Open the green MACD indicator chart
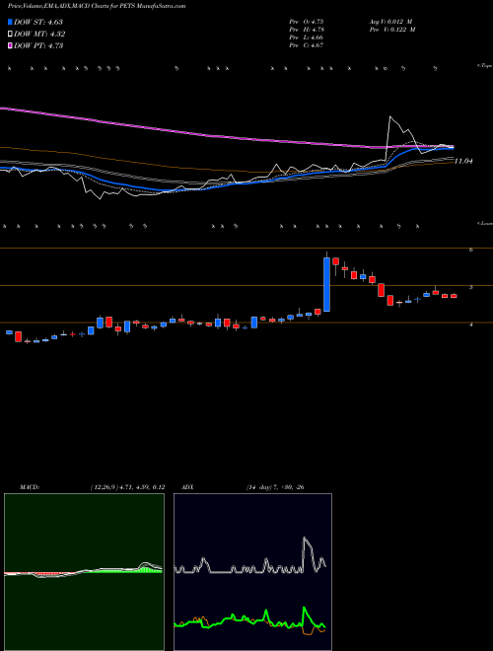 coord(84,572)
